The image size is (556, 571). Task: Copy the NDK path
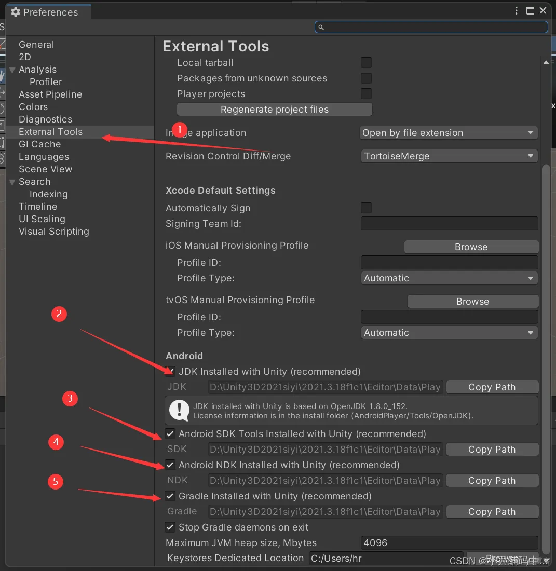click(492, 481)
